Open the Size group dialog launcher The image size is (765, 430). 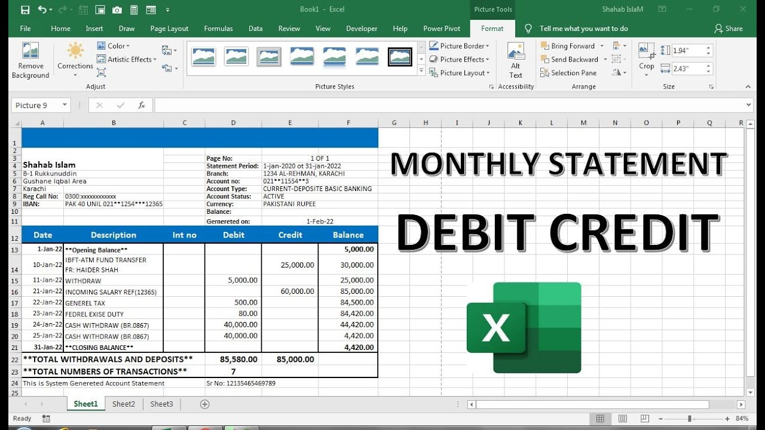click(711, 87)
